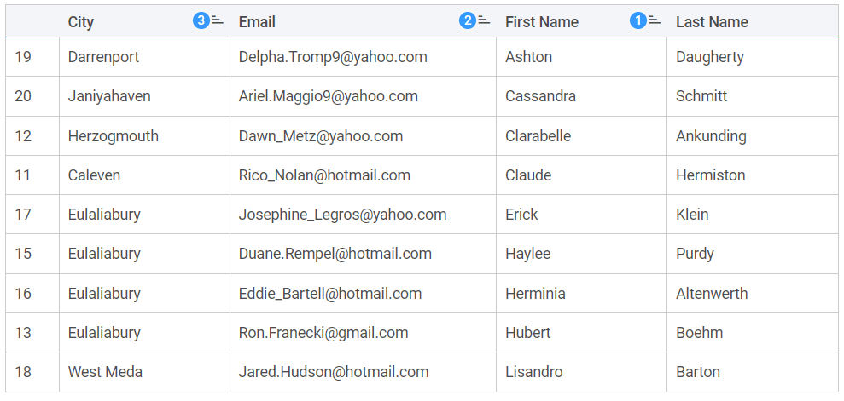Click the sort icon in First Name header
Image resolution: width=844 pixels, height=401 pixels.
coord(655,21)
